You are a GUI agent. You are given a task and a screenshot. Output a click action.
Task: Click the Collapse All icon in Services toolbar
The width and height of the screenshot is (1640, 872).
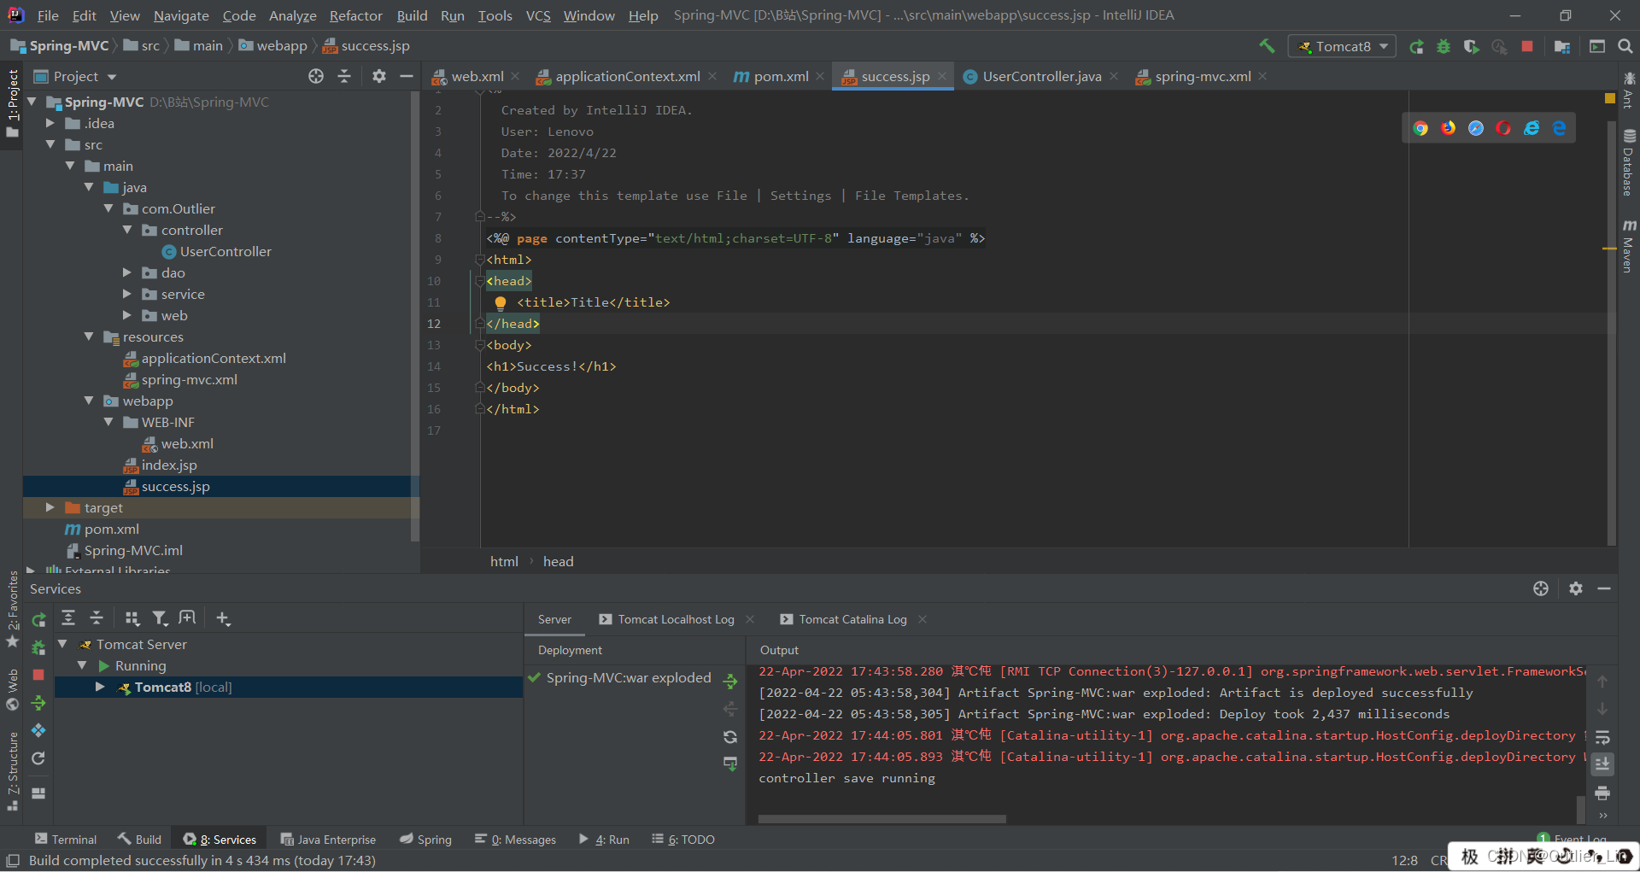tap(97, 618)
